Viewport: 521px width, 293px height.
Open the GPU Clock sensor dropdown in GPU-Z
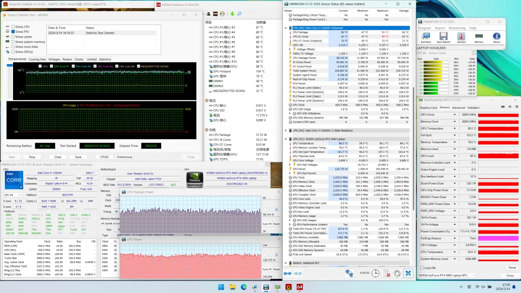(x=454, y=115)
